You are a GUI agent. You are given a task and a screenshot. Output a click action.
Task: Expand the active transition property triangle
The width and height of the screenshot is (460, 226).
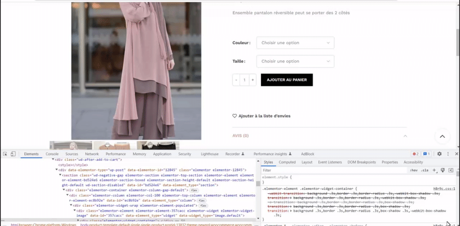291,211
